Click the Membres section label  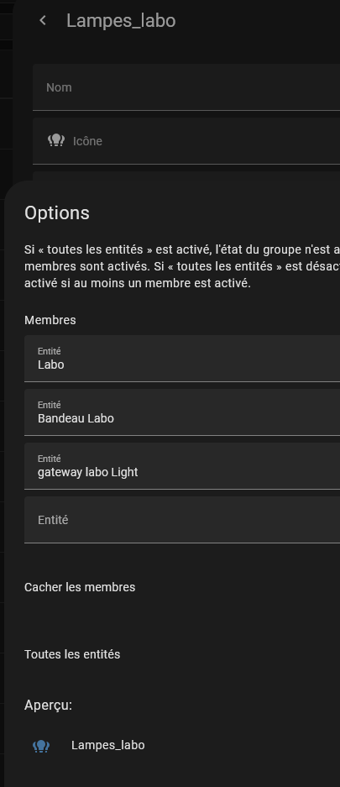[50, 320]
